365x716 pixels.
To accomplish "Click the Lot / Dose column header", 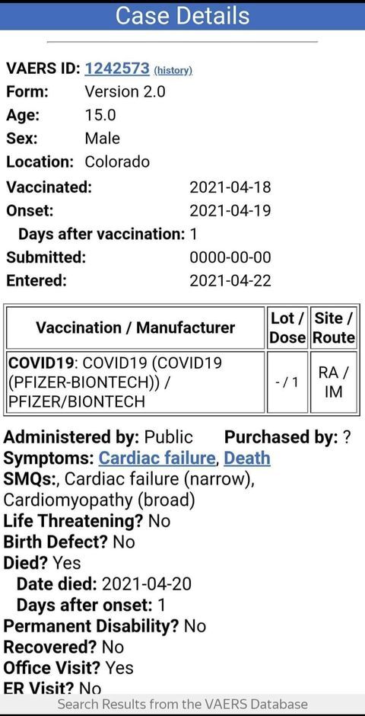I will [x=287, y=328].
